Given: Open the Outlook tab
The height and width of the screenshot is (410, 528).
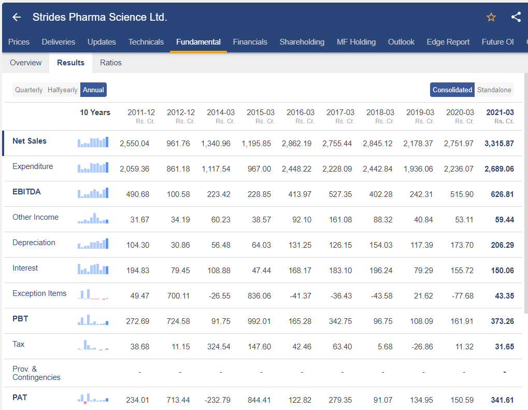Looking at the screenshot, I should (x=401, y=42).
